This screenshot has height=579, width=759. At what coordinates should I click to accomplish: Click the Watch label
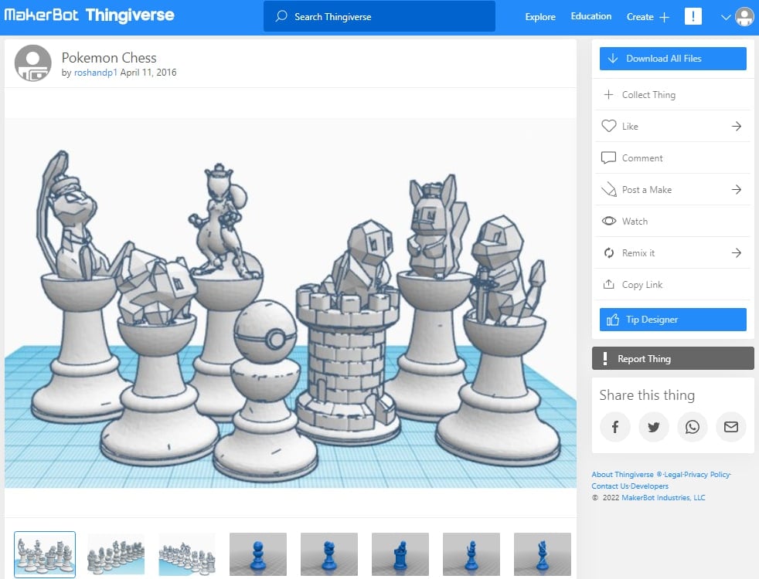pyautogui.click(x=635, y=222)
